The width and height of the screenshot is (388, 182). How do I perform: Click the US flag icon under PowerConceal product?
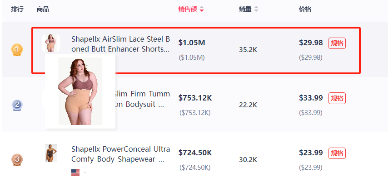coord(75,172)
